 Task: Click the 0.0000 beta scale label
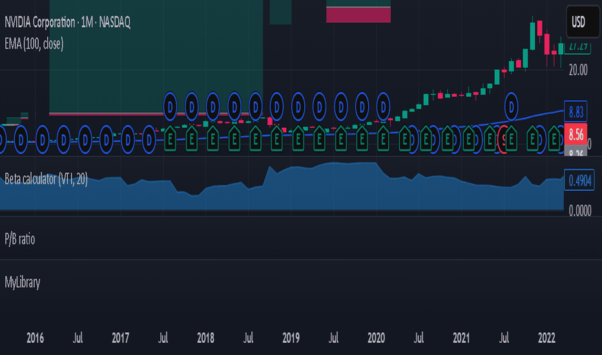click(x=580, y=210)
